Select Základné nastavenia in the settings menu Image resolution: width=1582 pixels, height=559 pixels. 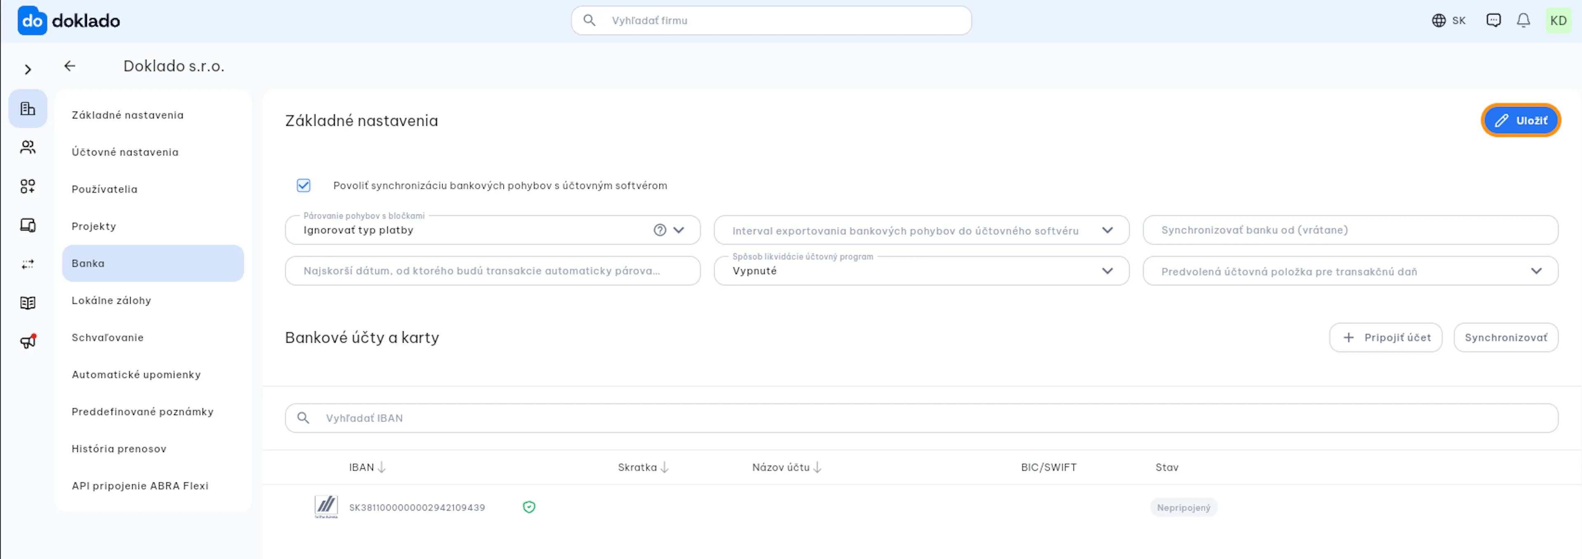(153, 115)
